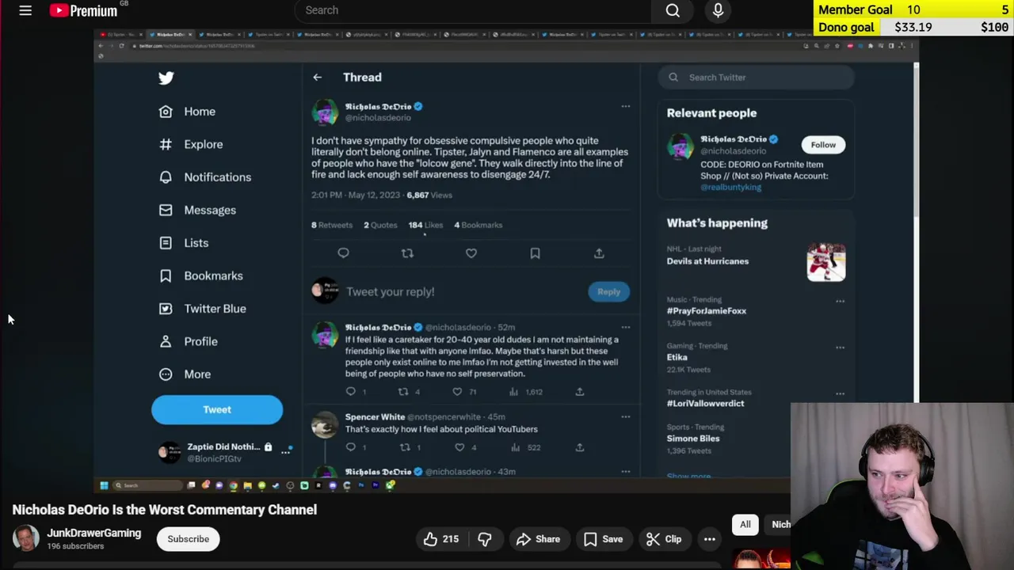
Task: Open options on 52m Nicholas DeOrio reply
Action: (x=625, y=327)
